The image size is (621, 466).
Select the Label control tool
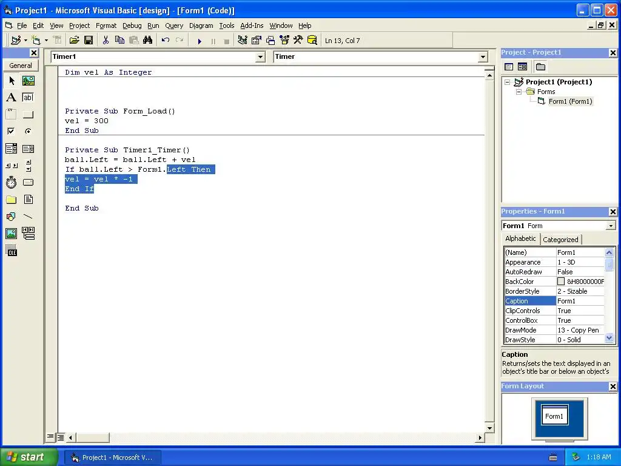12,98
